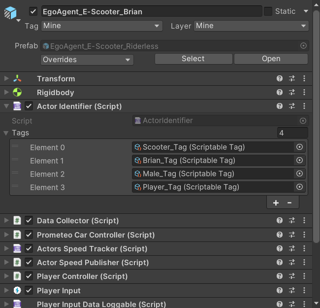Pick object for Scooter_Tag element field
This screenshot has width=320, height=308.
click(299, 147)
